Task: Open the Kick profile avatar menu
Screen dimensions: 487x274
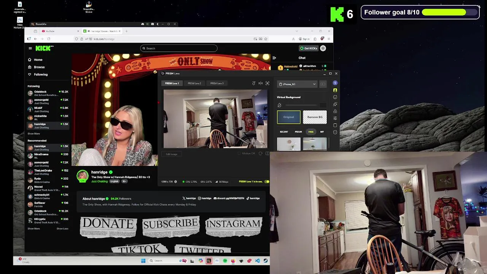Action: (323, 48)
